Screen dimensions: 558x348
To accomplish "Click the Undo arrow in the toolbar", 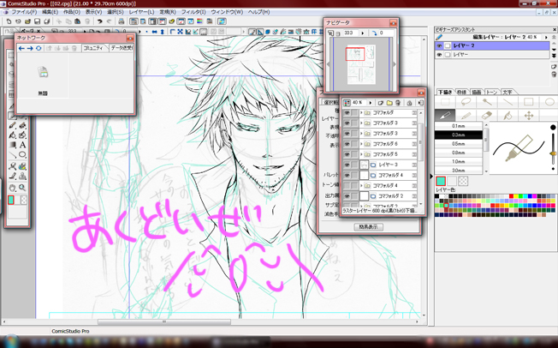I will coord(99,21).
